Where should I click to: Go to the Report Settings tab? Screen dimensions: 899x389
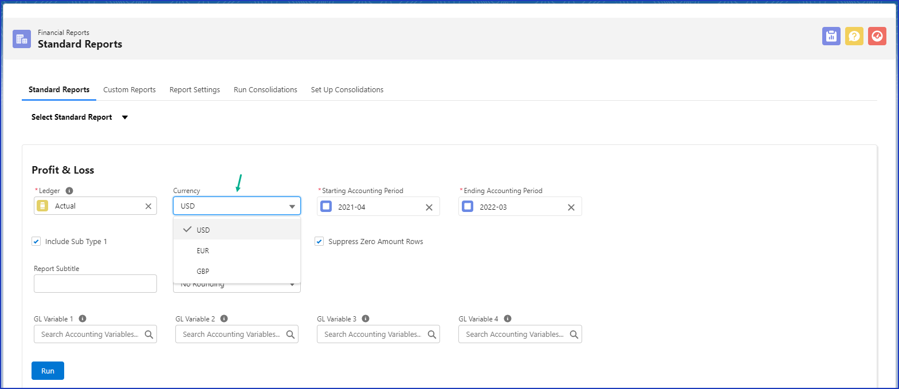coord(195,90)
